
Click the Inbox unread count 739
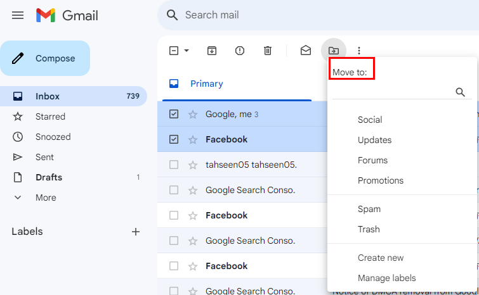[x=133, y=96]
